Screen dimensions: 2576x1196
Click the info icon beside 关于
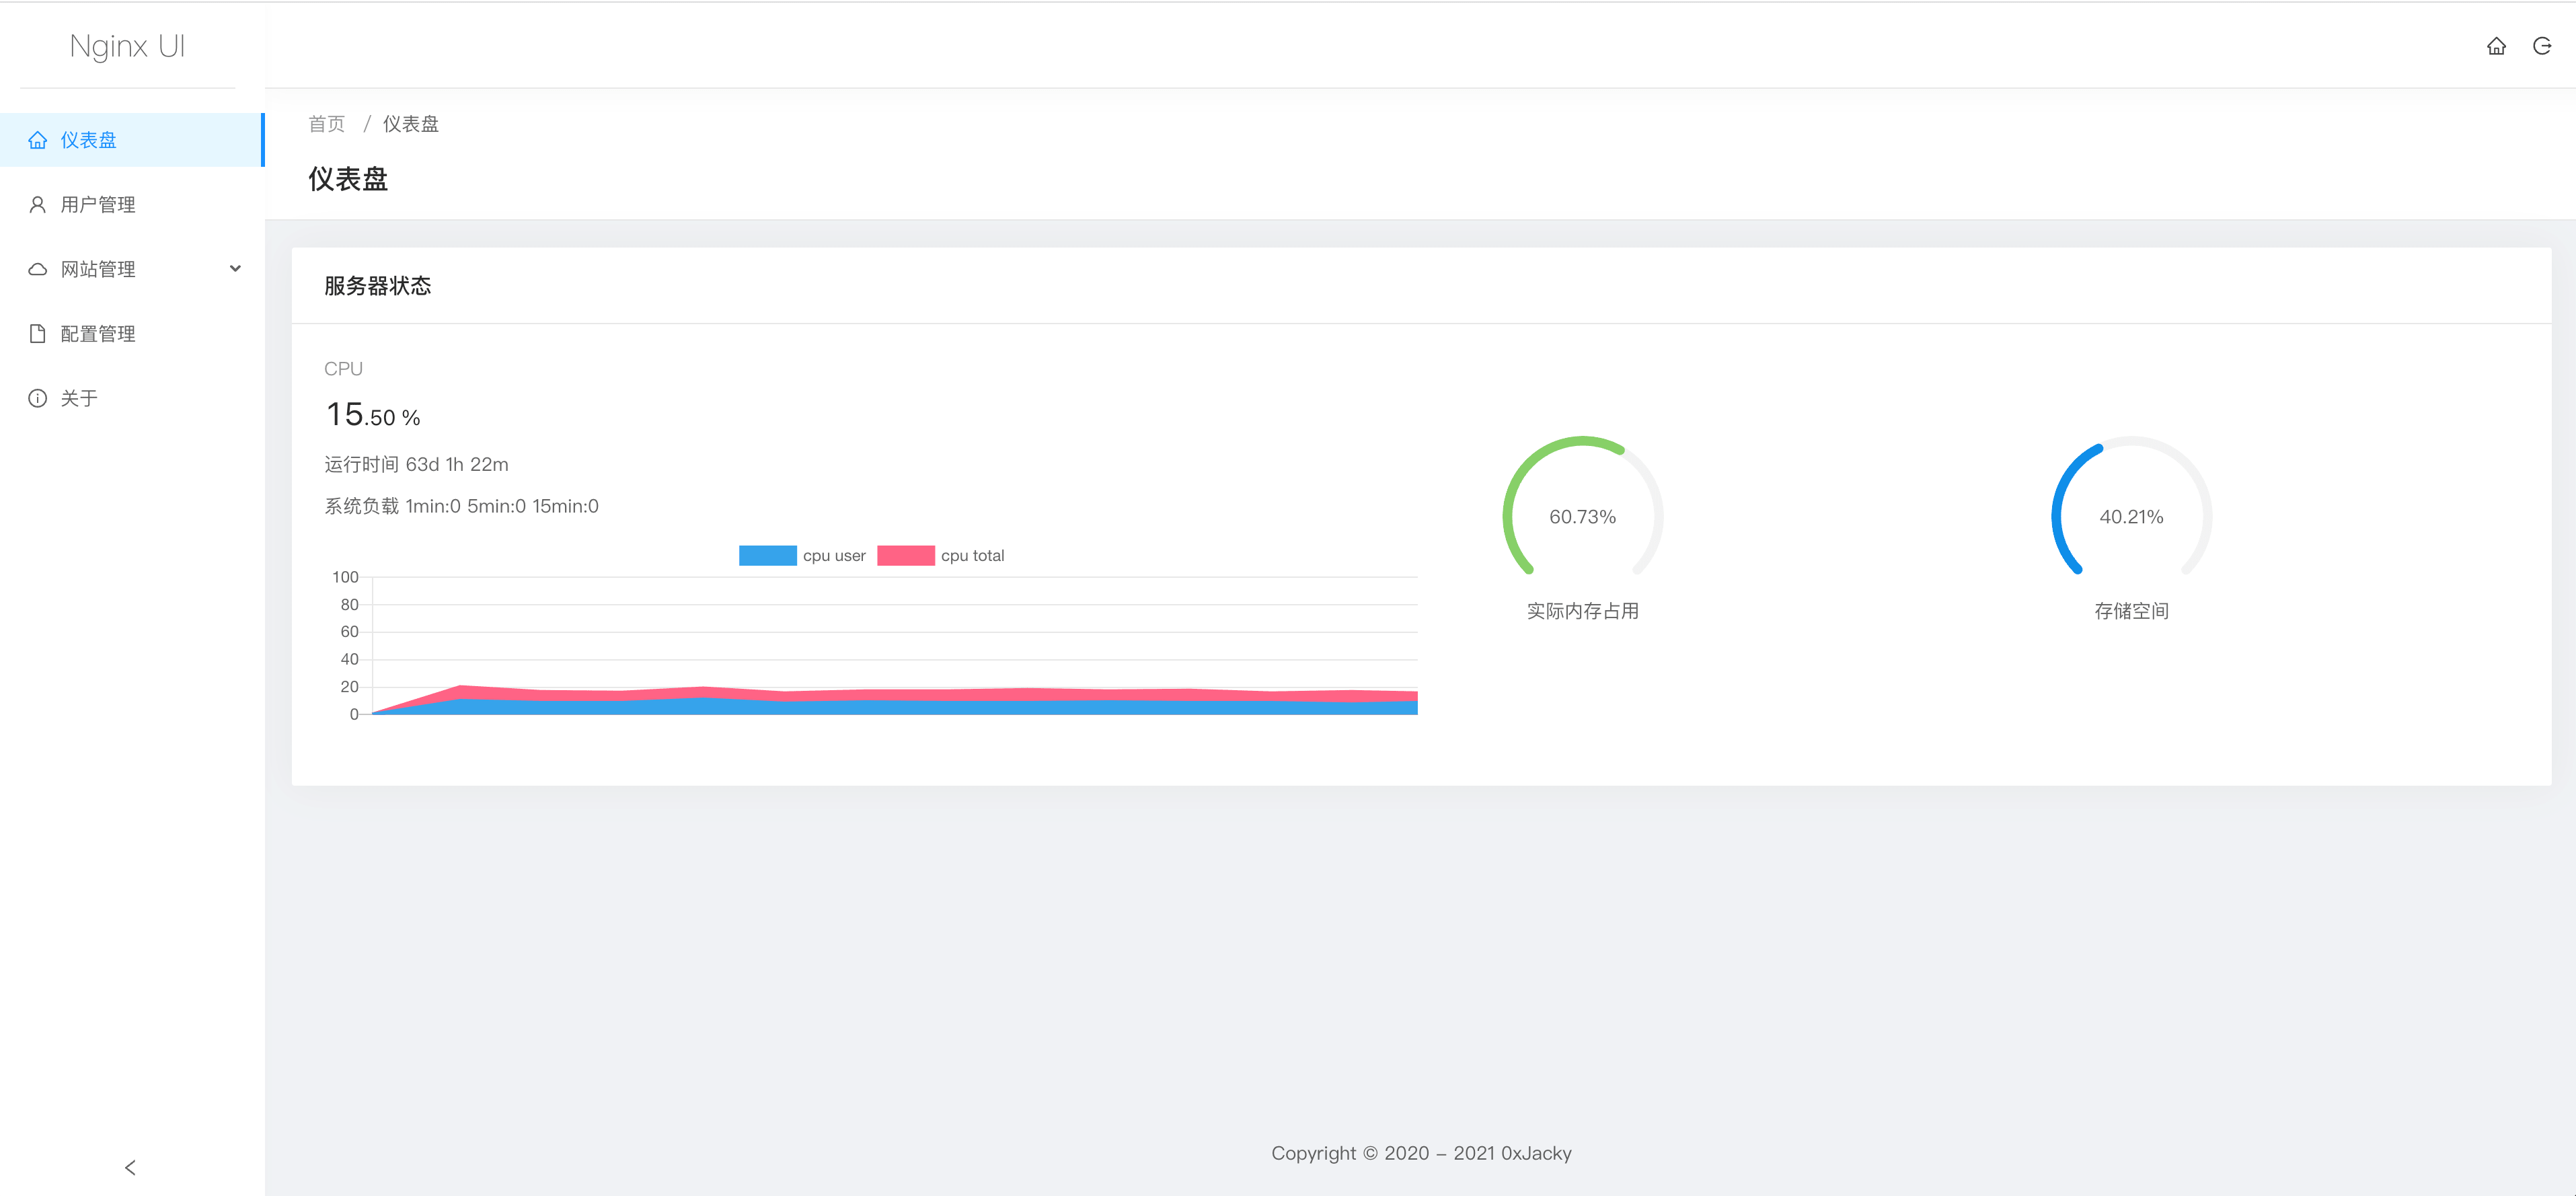pyautogui.click(x=38, y=398)
